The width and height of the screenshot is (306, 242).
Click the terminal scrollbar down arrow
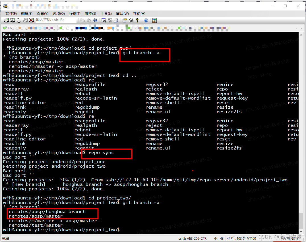(x=301, y=231)
